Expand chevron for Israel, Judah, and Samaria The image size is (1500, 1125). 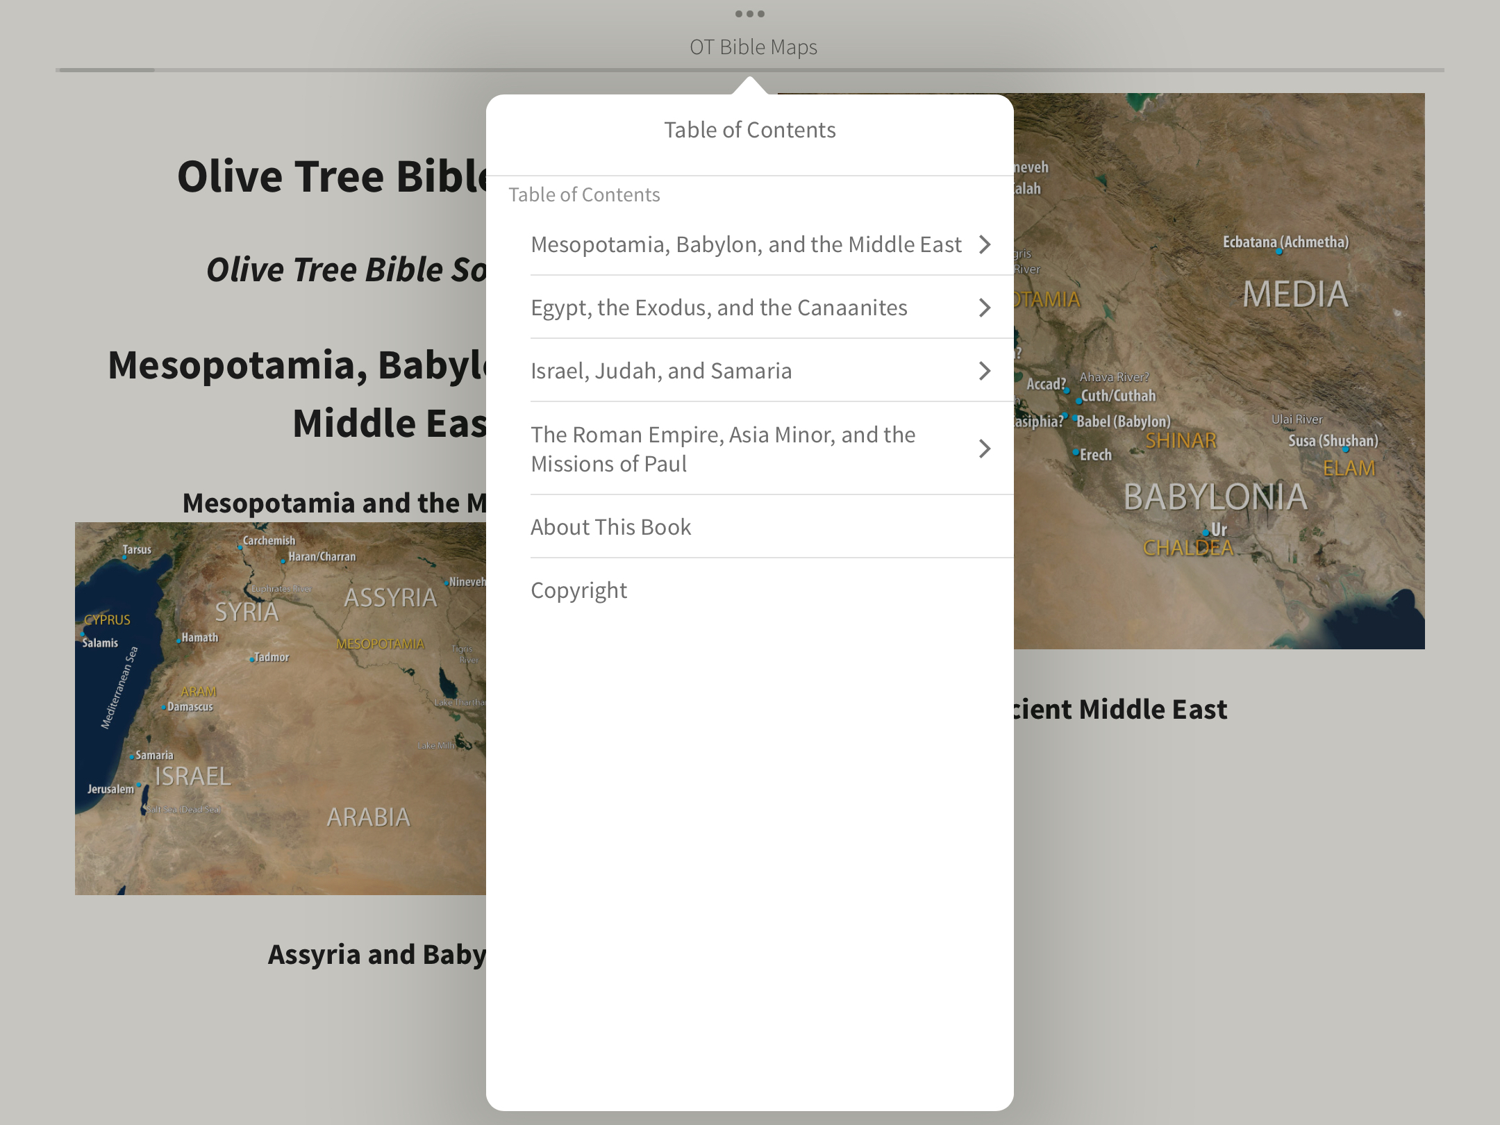tap(984, 371)
